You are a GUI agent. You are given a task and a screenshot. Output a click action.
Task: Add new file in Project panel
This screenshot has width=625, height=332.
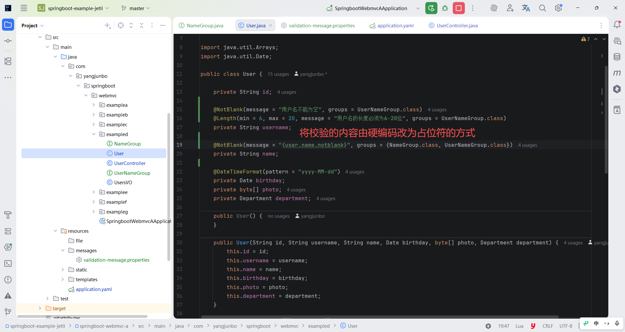(107, 25)
